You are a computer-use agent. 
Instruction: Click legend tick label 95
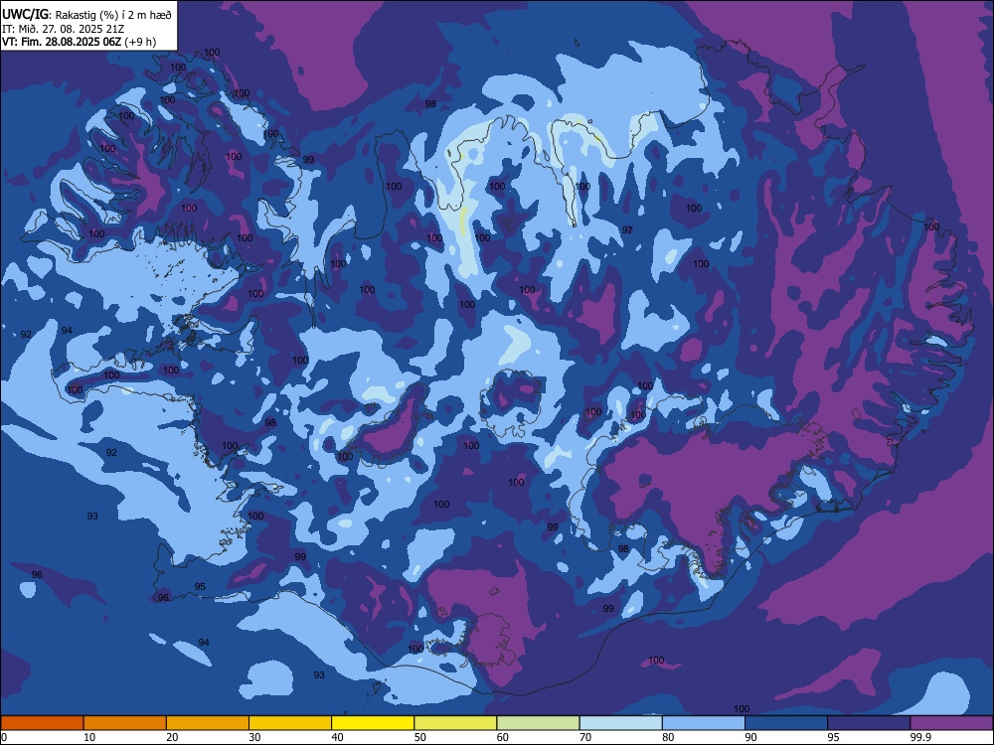pos(834,737)
